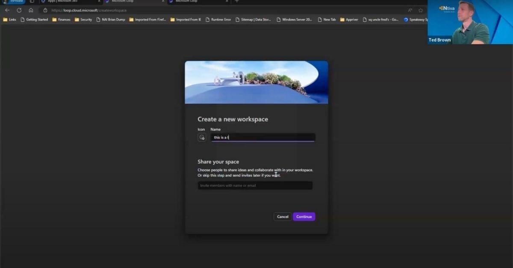513x268 pixels.
Task: Click the Home icon in the toolbar
Action: [30, 10]
